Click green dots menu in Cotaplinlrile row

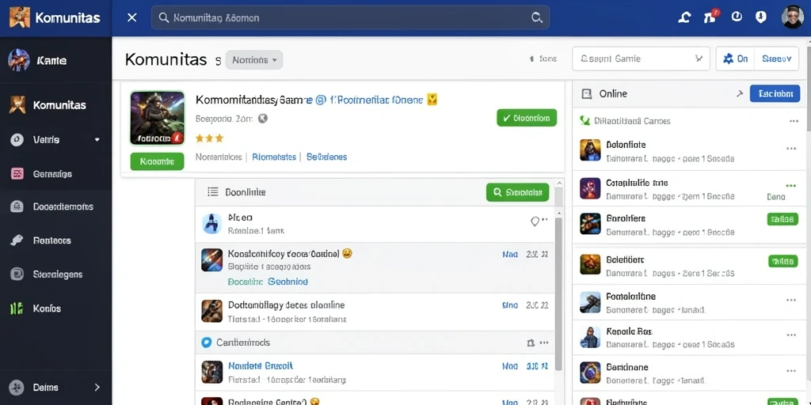pos(791,185)
